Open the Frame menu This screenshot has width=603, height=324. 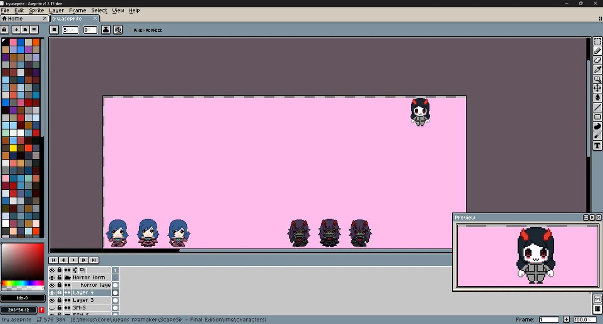pyautogui.click(x=77, y=10)
